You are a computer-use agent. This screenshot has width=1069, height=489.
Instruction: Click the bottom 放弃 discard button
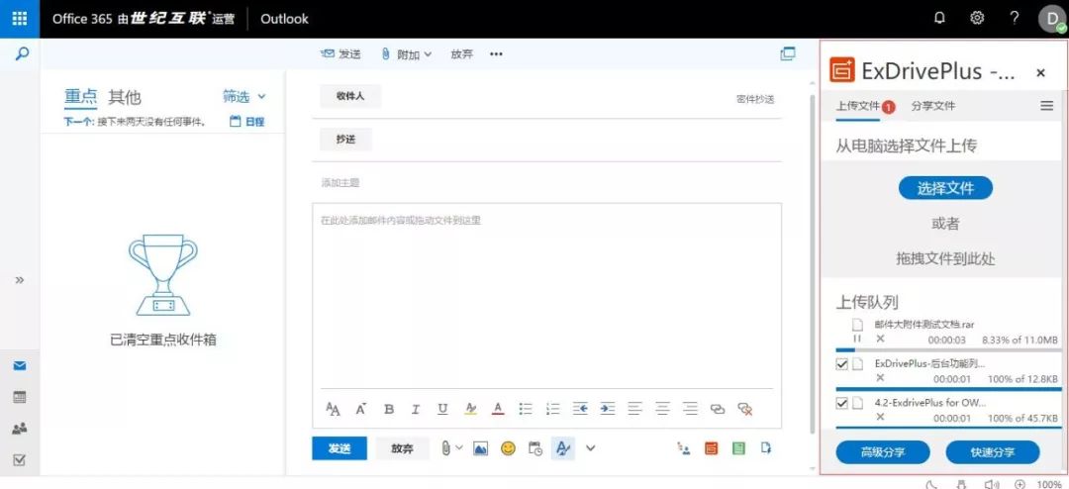pos(402,448)
